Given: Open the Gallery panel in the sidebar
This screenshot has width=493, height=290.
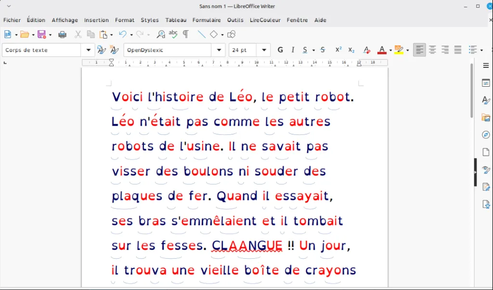Looking at the screenshot, I should pyautogui.click(x=486, y=117).
